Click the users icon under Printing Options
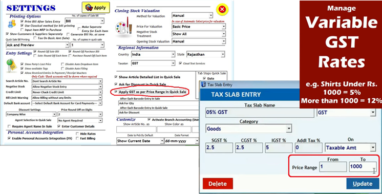 click(11, 24)
